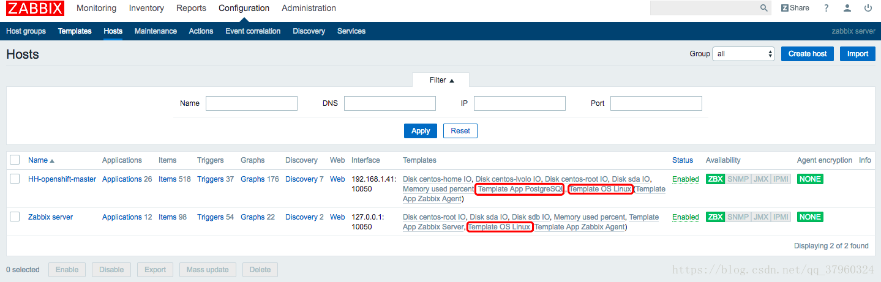
Task: Click NONE encryption badge for HH-openshift-master
Action: tap(810, 179)
